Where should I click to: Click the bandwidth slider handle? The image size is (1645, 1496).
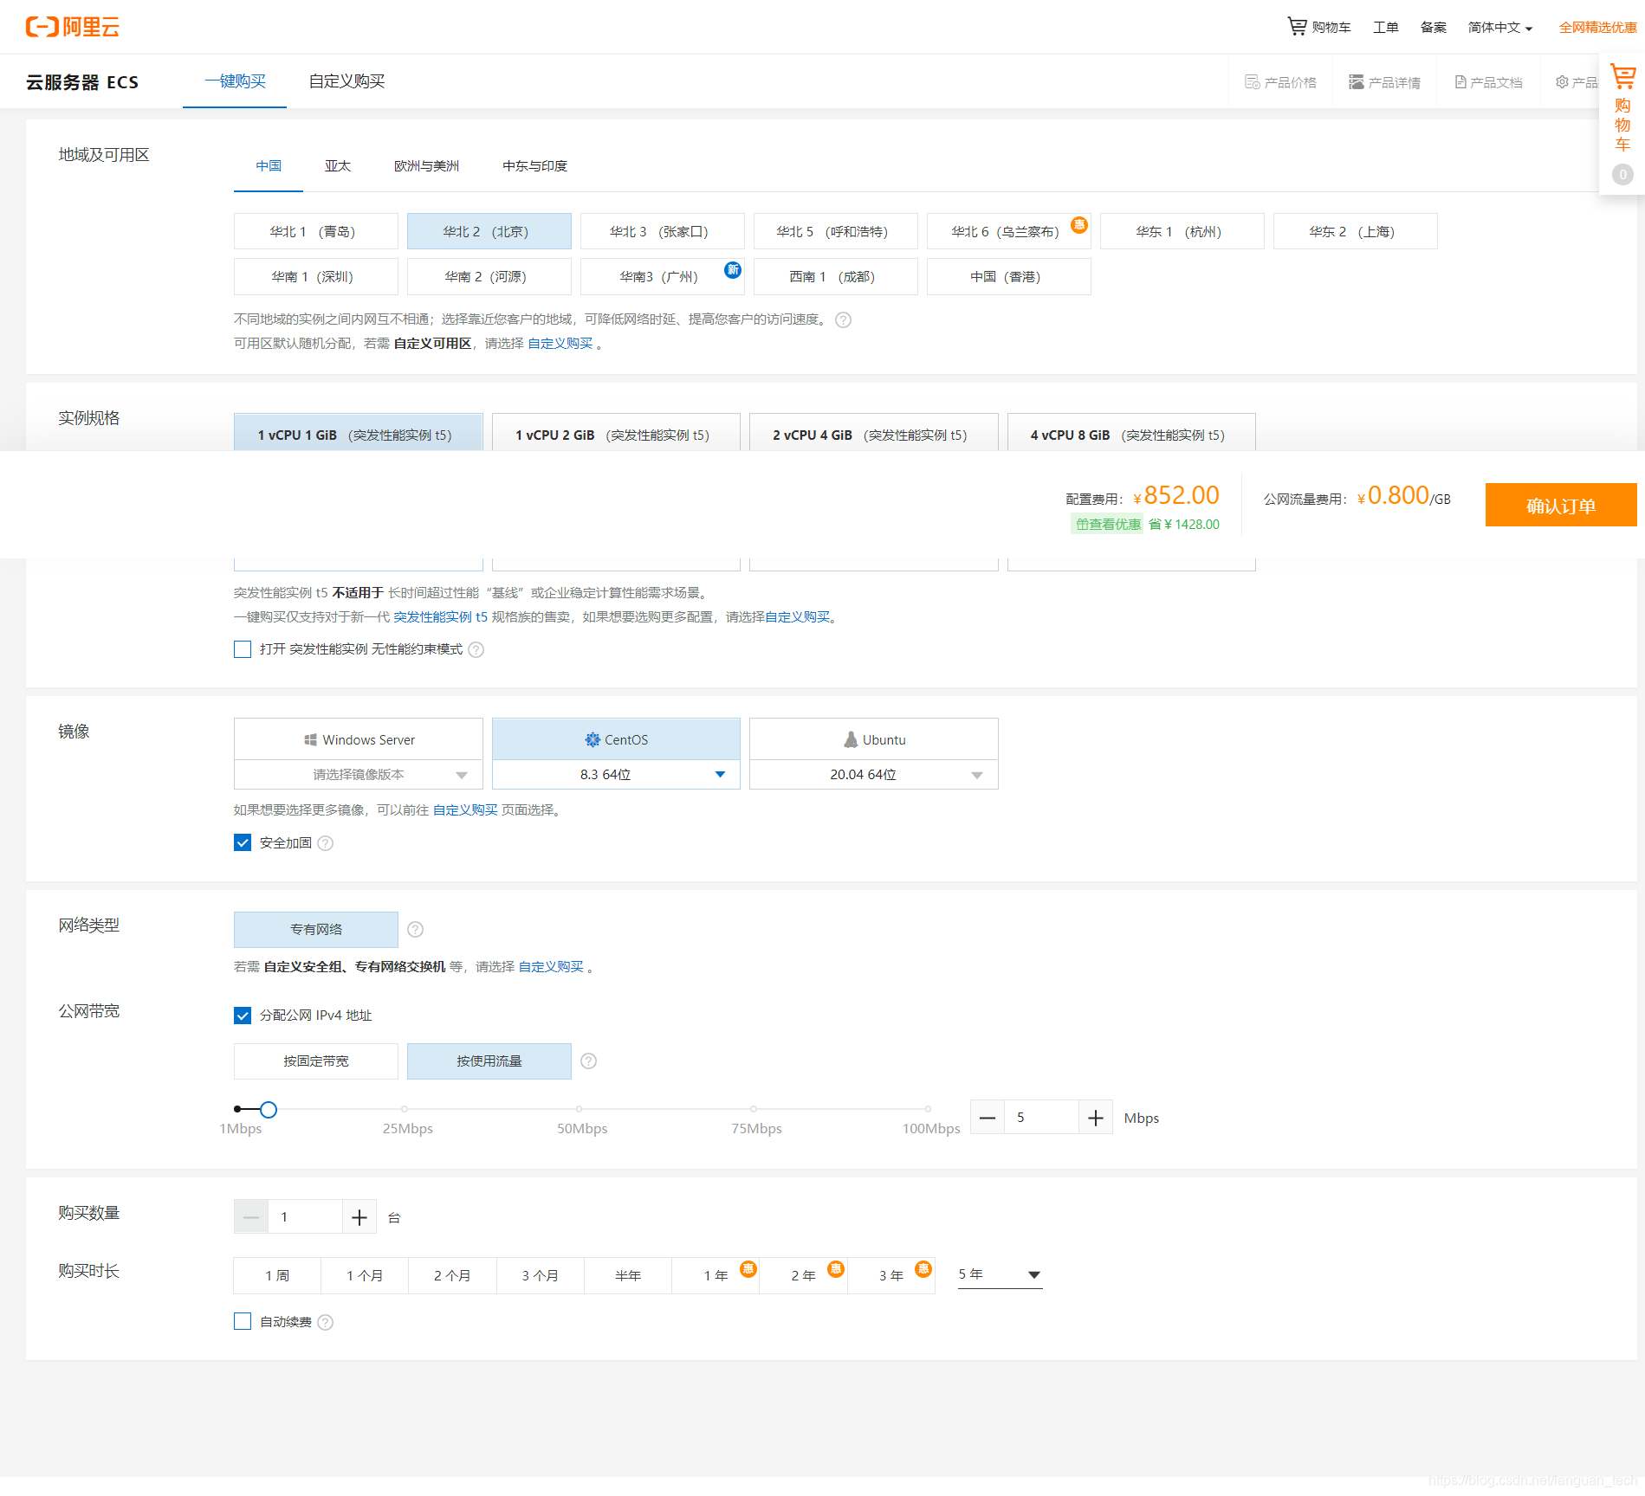[x=269, y=1110]
